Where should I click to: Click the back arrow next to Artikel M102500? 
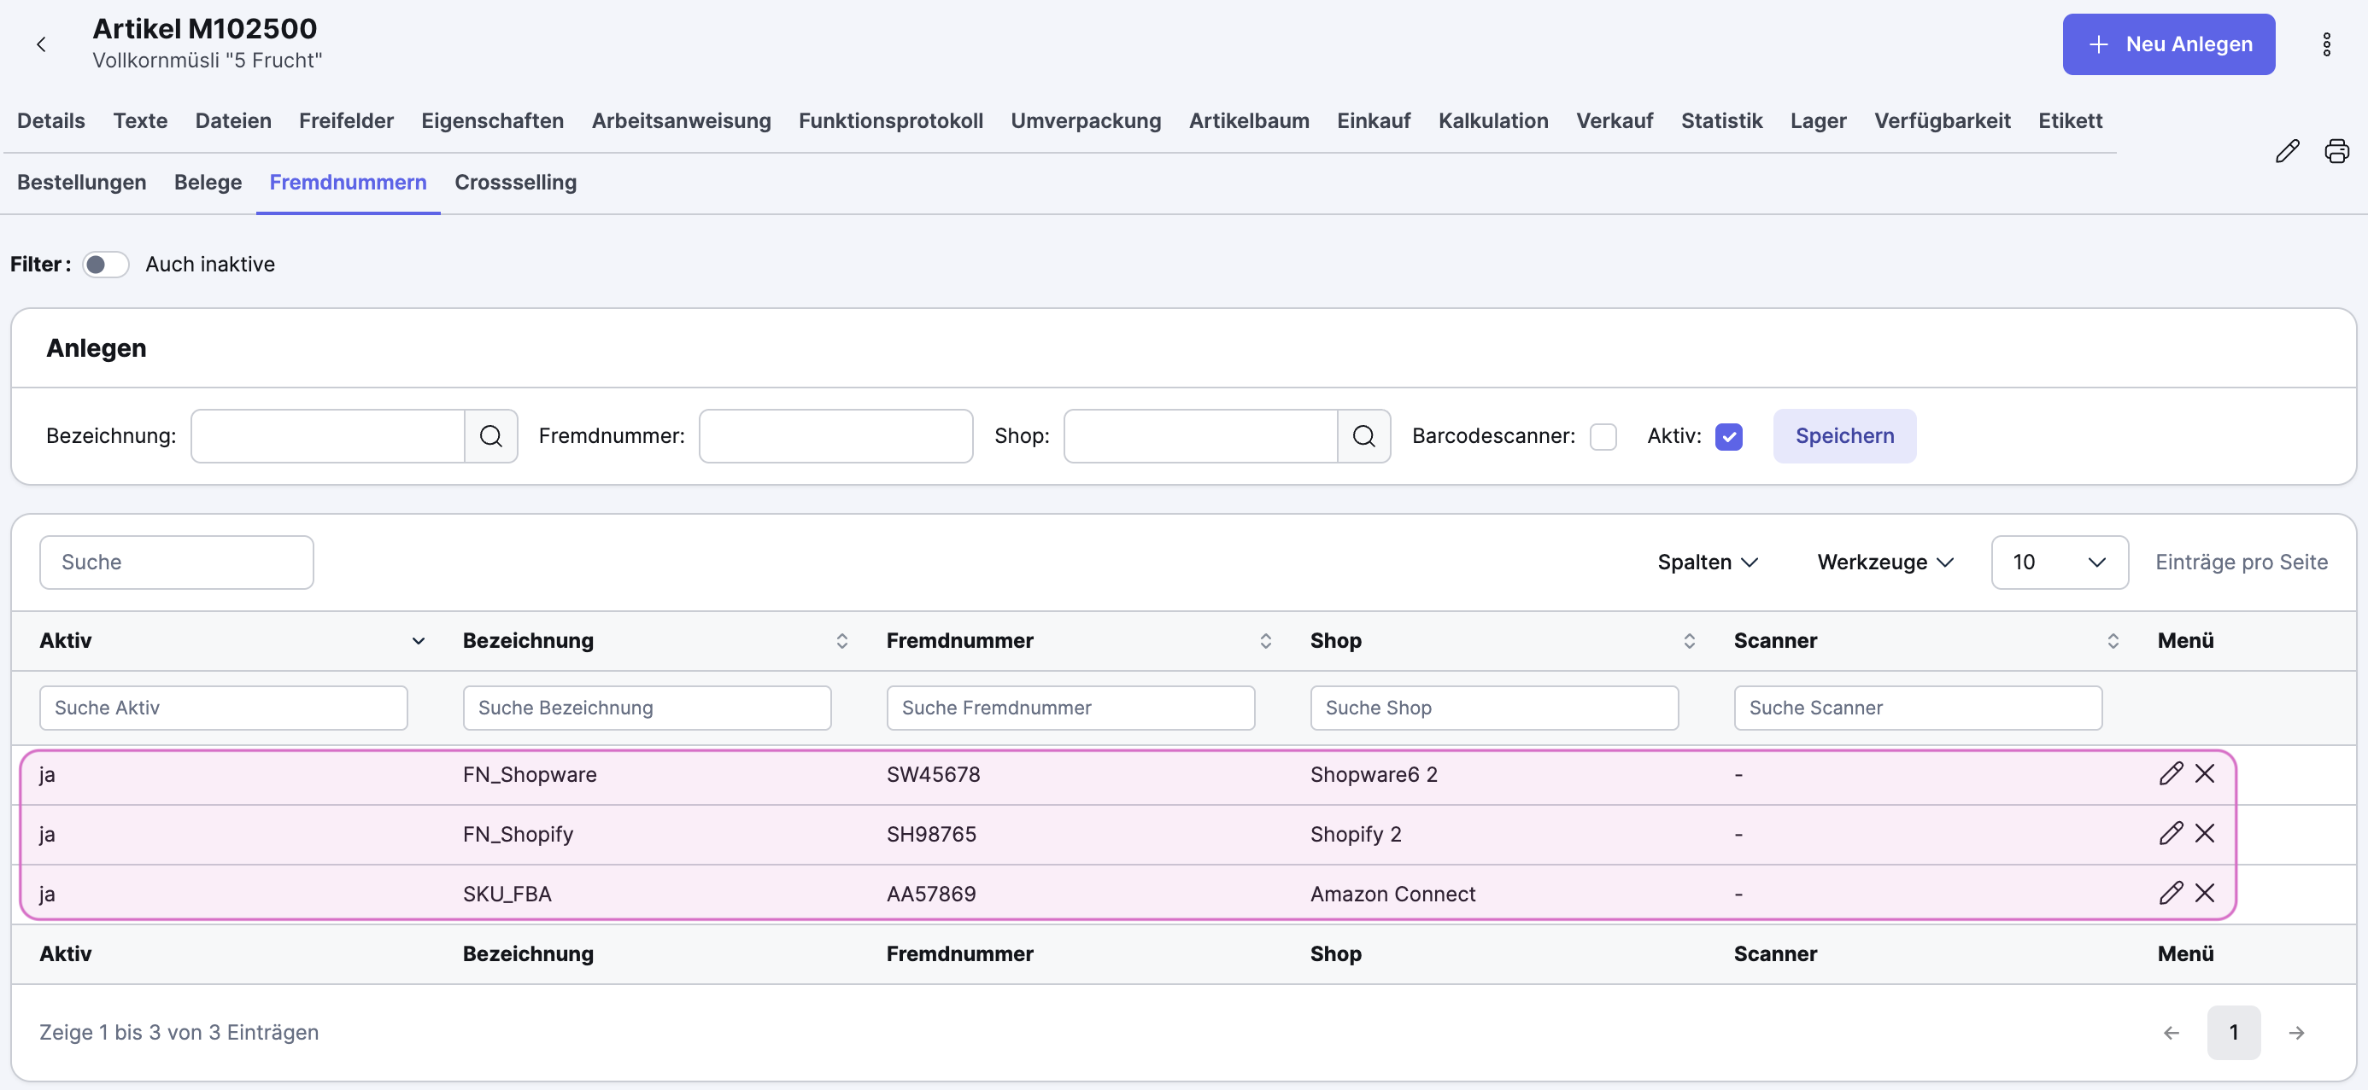[x=40, y=44]
